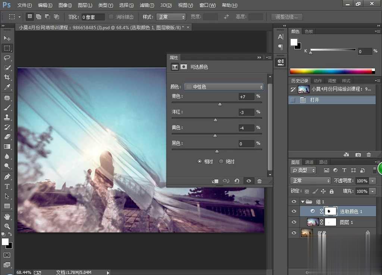Reset adjustment with the Properties panel reset icon
The height and width of the screenshot is (275, 382).
coord(237,181)
